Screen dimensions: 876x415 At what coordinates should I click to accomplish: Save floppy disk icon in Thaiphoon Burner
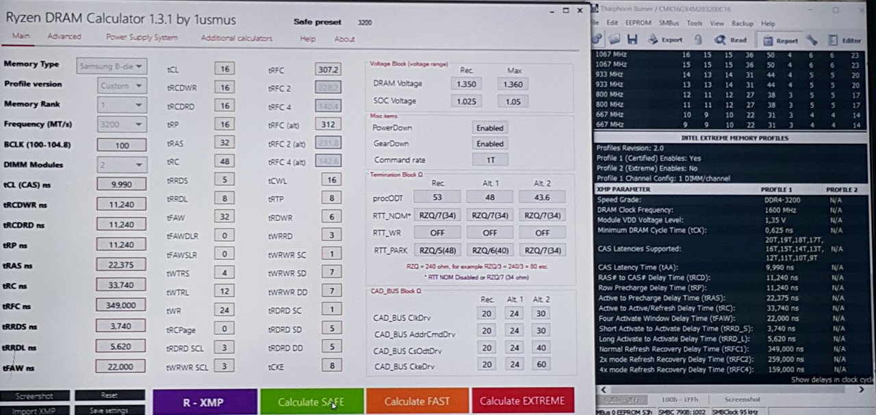pyautogui.click(x=632, y=40)
